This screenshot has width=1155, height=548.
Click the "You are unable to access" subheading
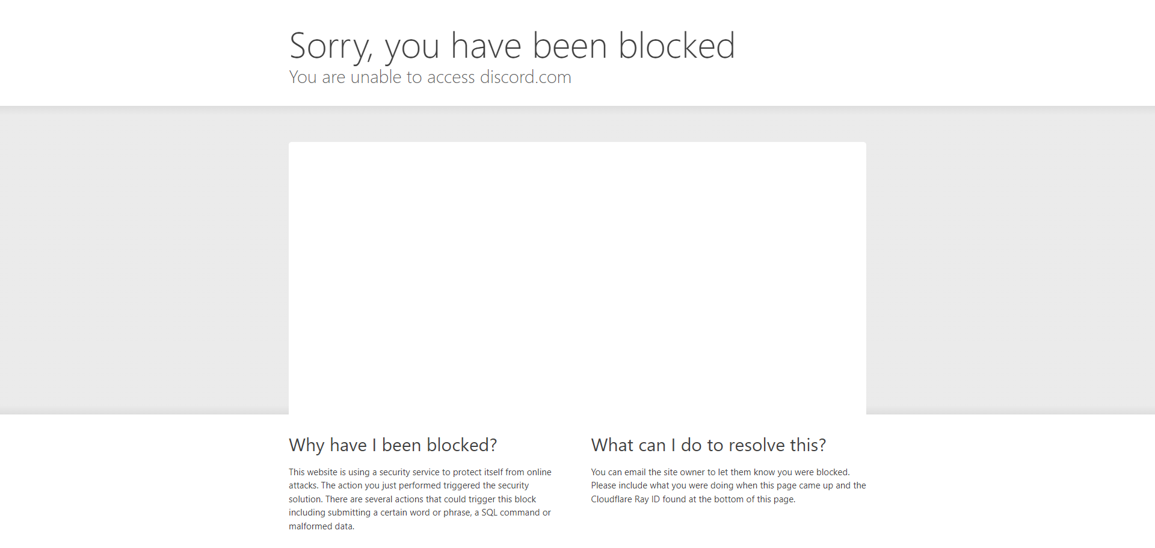(383, 78)
